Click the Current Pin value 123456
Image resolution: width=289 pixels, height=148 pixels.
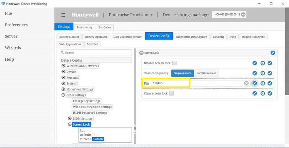[x=98, y=139]
